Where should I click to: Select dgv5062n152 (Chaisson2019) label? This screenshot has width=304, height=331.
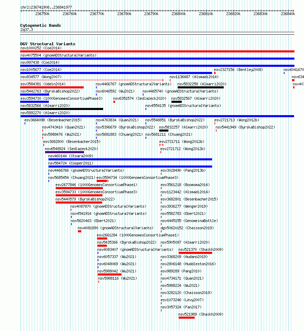[x=187, y=228]
